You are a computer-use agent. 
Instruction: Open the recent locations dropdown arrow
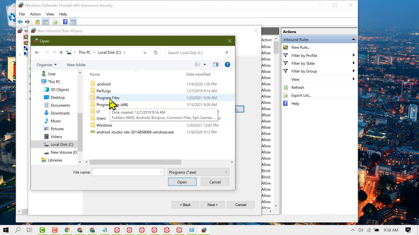[54, 53]
